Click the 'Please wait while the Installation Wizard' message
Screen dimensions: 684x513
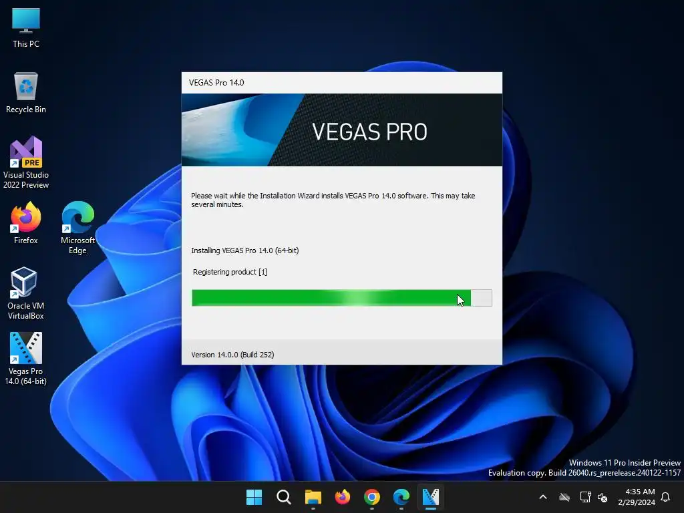tap(333, 200)
